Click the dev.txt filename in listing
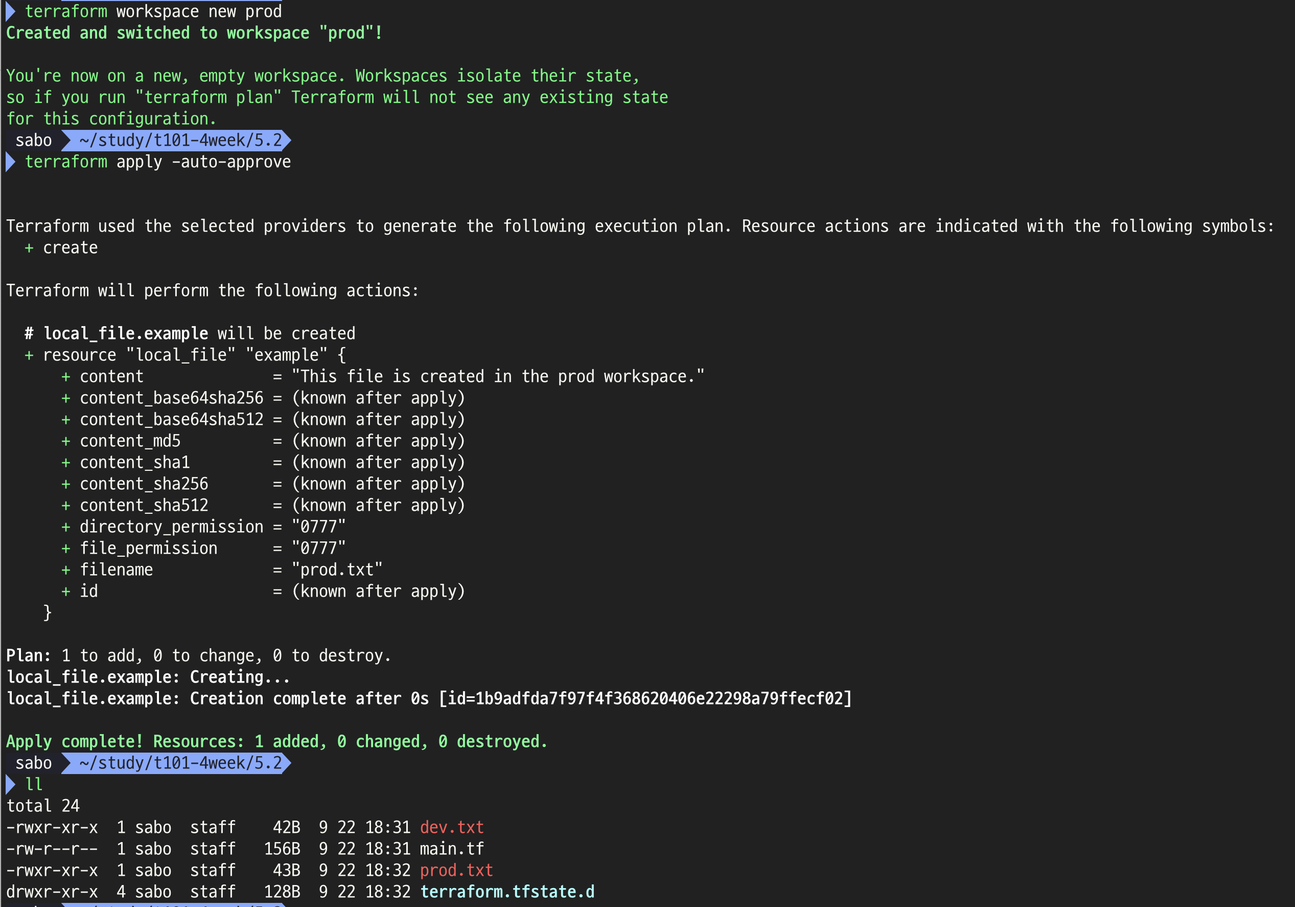1295x907 pixels. 451,827
